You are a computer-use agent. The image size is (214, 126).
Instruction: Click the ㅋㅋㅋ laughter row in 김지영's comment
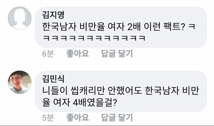pyautogui.click(x=94, y=38)
